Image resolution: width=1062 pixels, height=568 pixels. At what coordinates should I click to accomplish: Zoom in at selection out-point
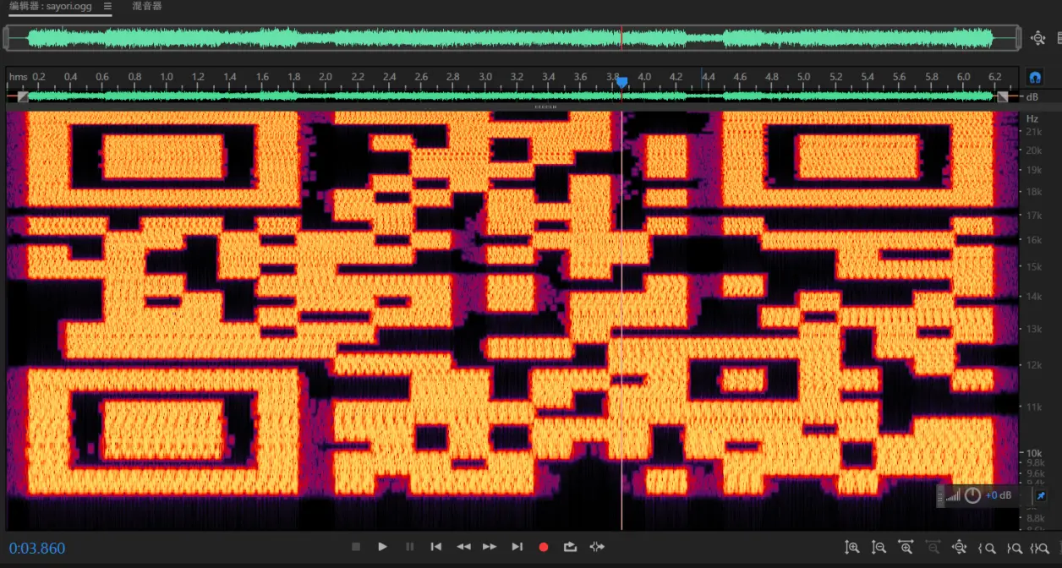[1014, 548]
